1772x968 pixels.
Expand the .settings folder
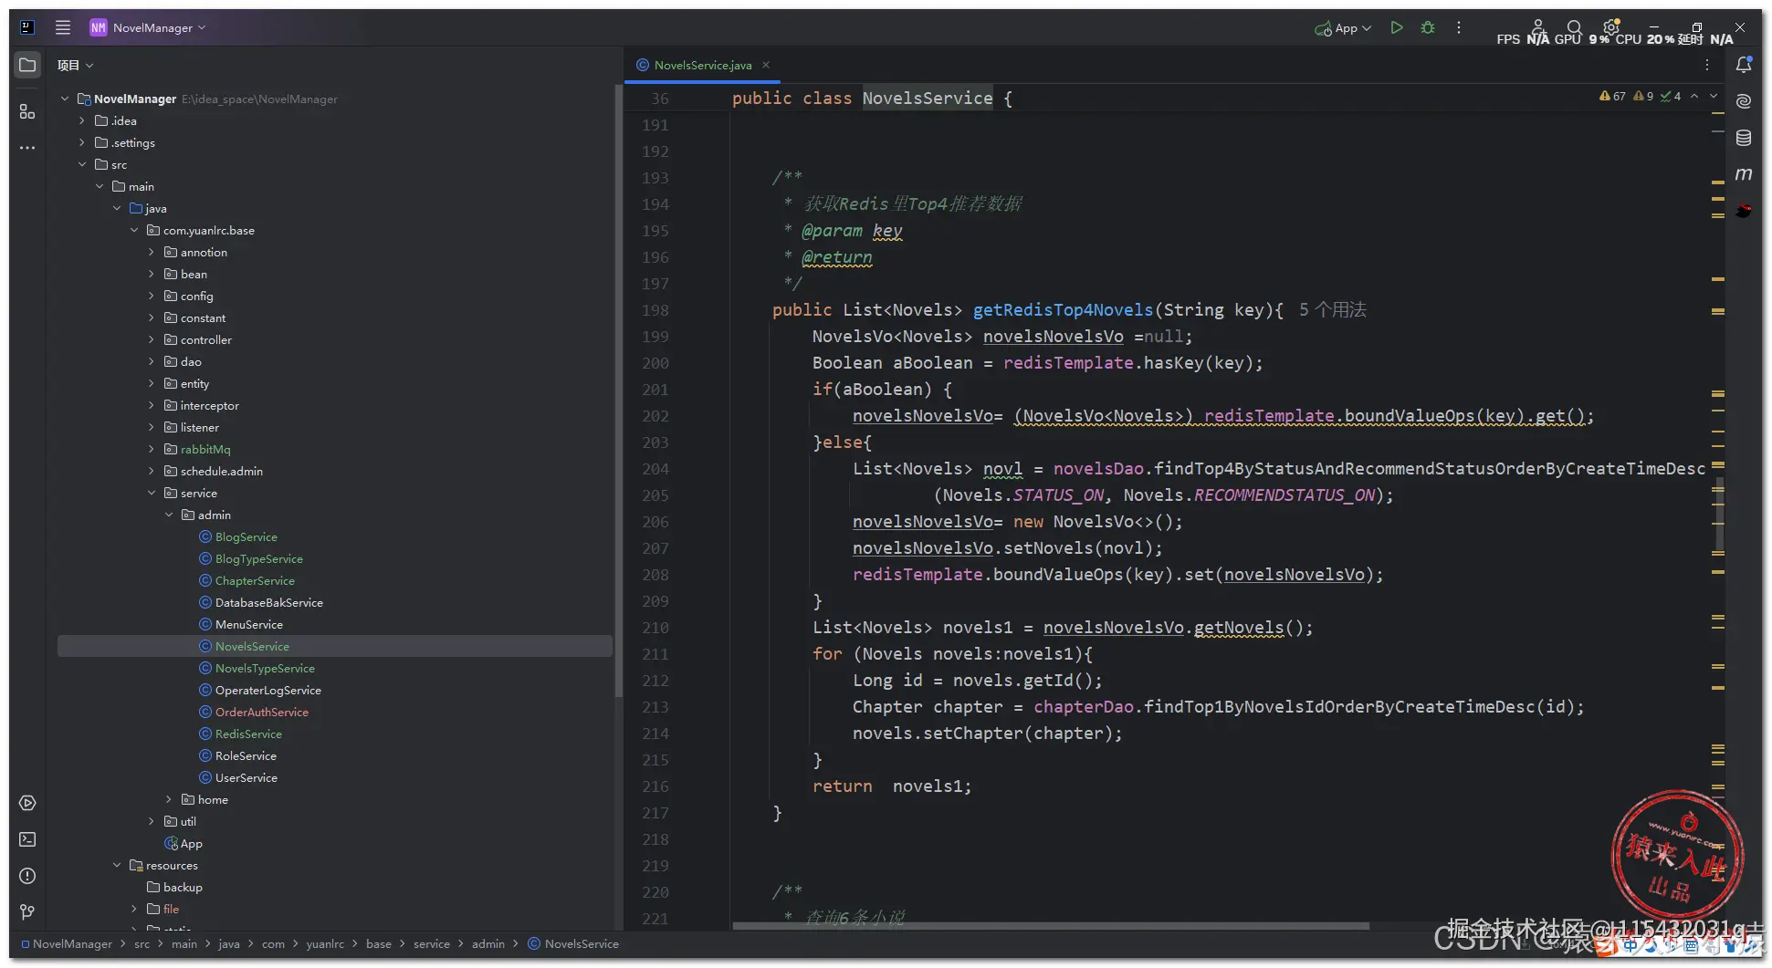pos(82,142)
